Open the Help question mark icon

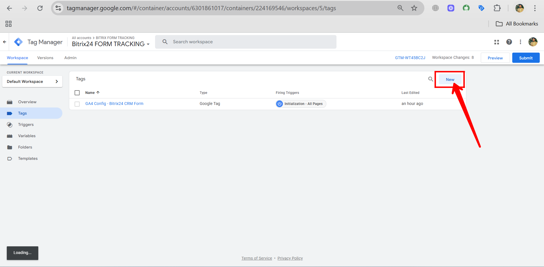pos(509,42)
